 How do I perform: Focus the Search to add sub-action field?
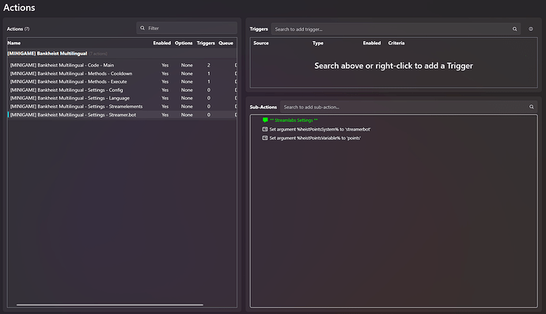408,107
